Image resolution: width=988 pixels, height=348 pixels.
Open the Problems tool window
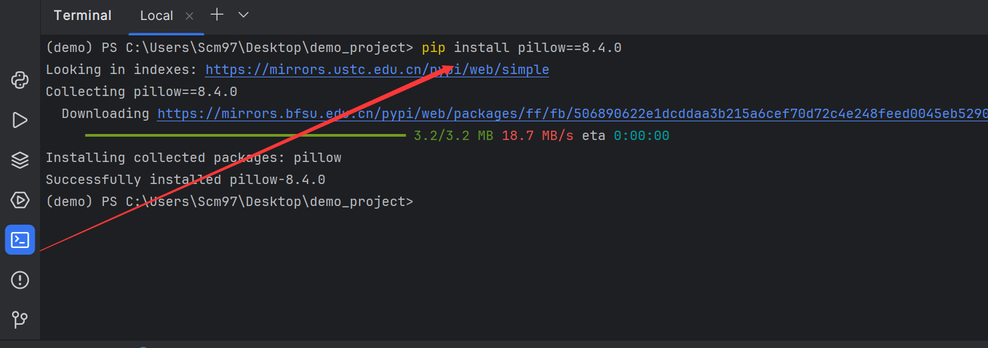tap(20, 280)
